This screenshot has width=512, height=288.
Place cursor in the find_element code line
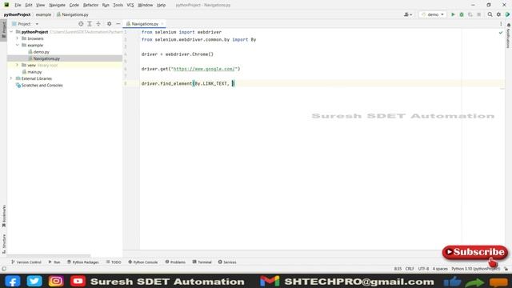188,83
